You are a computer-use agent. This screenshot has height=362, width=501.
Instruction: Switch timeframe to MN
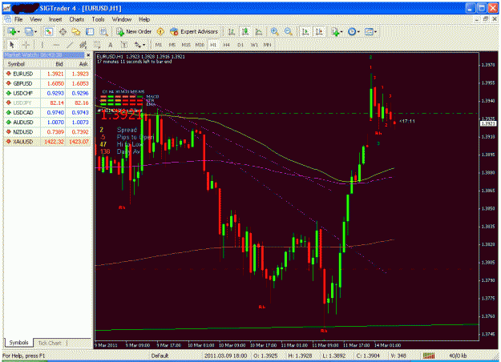267,45
